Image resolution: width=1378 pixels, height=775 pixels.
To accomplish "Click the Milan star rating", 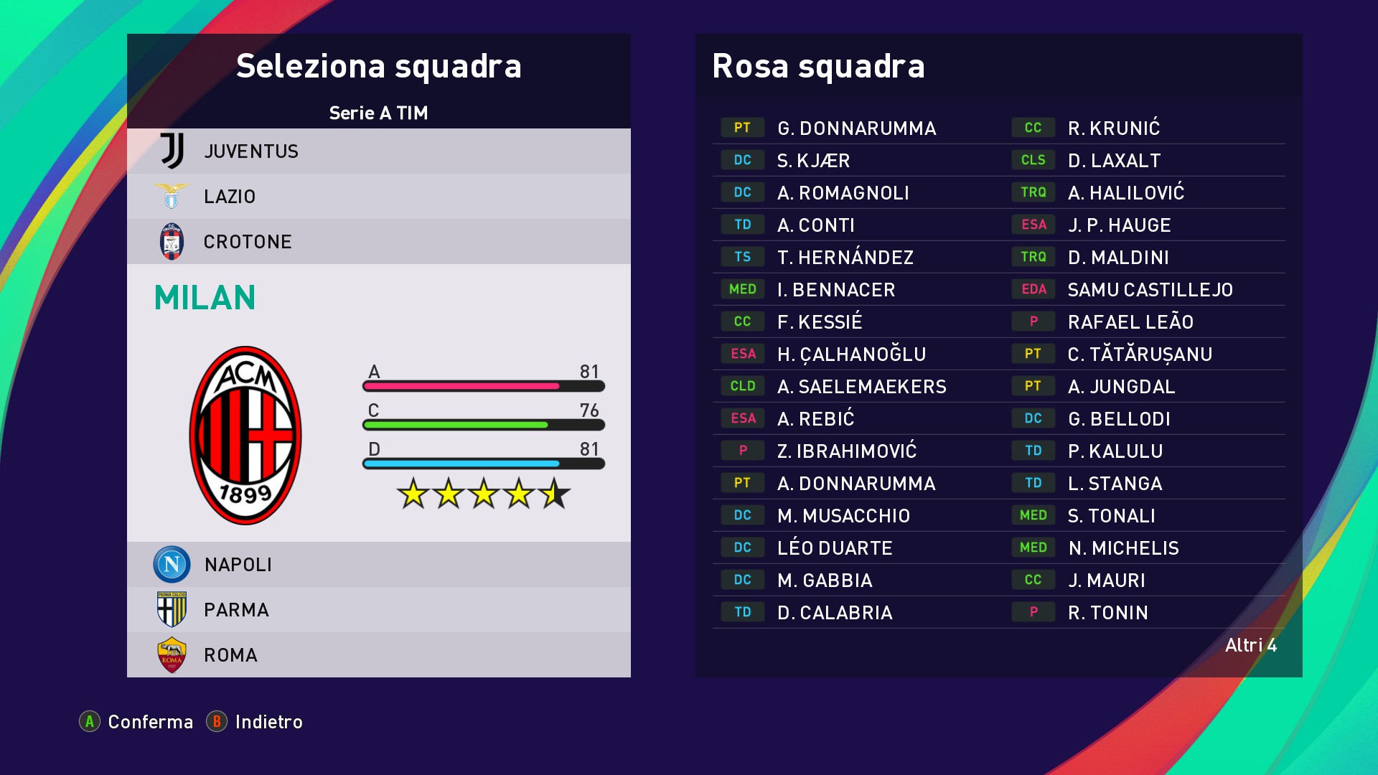I will 483,494.
